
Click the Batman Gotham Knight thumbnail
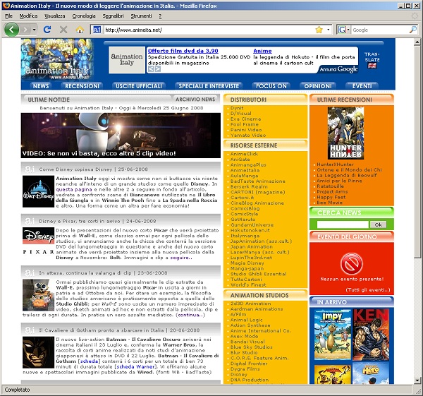tap(38, 352)
